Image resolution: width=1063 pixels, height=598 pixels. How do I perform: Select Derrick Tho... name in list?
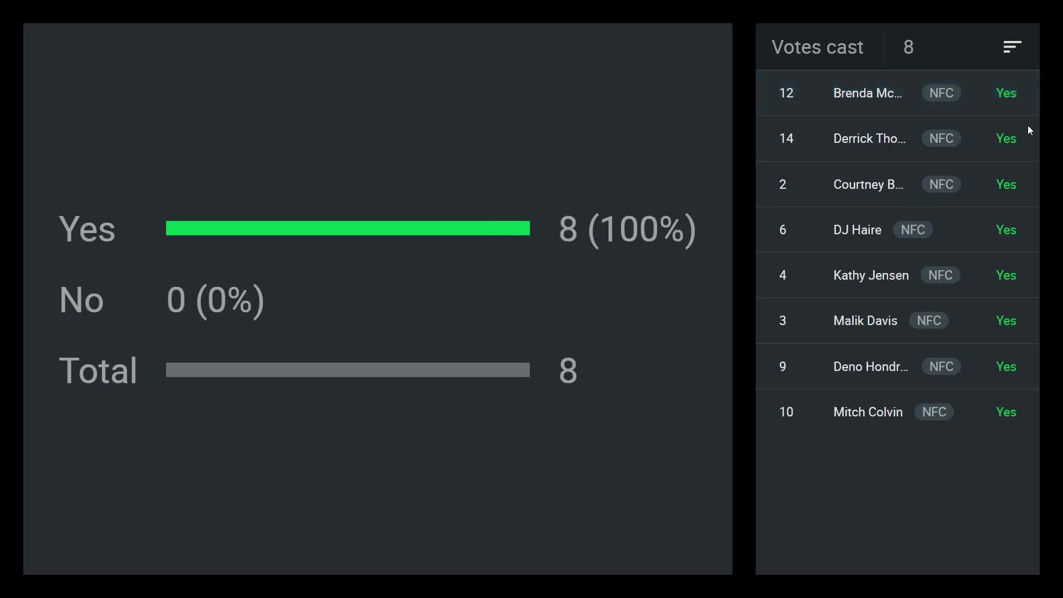point(869,138)
